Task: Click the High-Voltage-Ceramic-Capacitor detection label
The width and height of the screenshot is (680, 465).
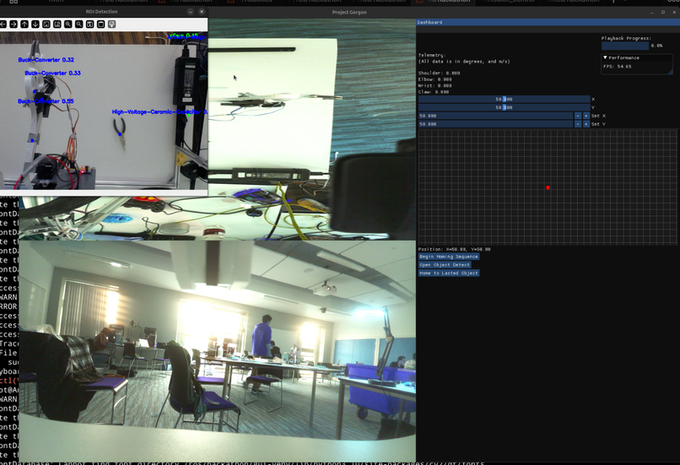Action: 159,112
